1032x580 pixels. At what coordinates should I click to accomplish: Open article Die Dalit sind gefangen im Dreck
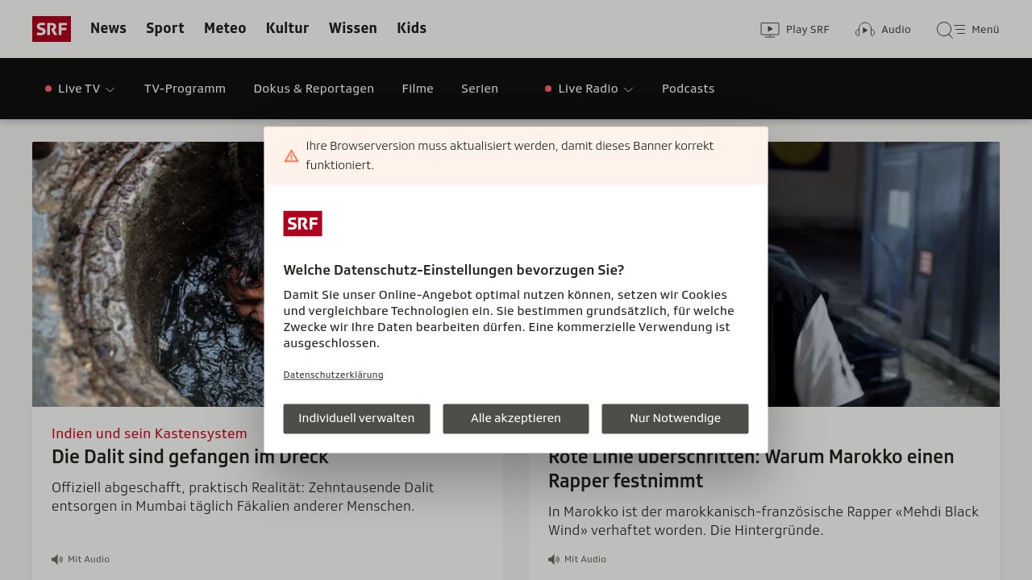click(190, 457)
